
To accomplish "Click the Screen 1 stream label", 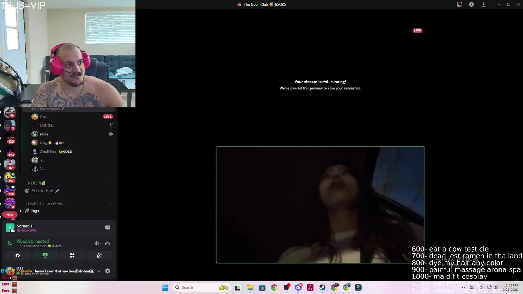I will click(x=25, y=226).
